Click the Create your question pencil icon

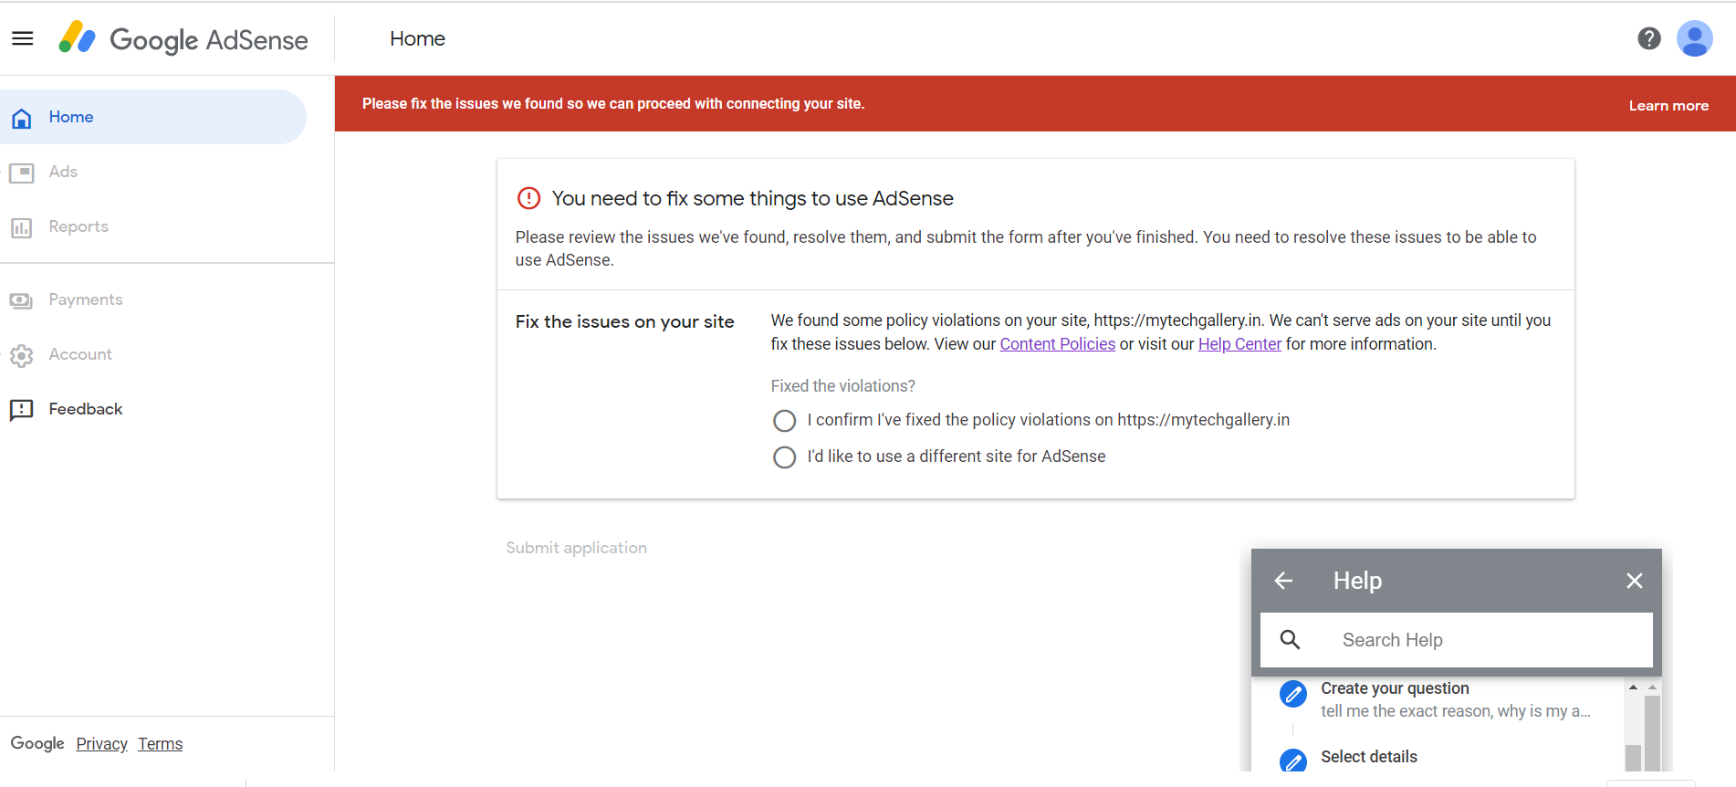pos(1292,695)
